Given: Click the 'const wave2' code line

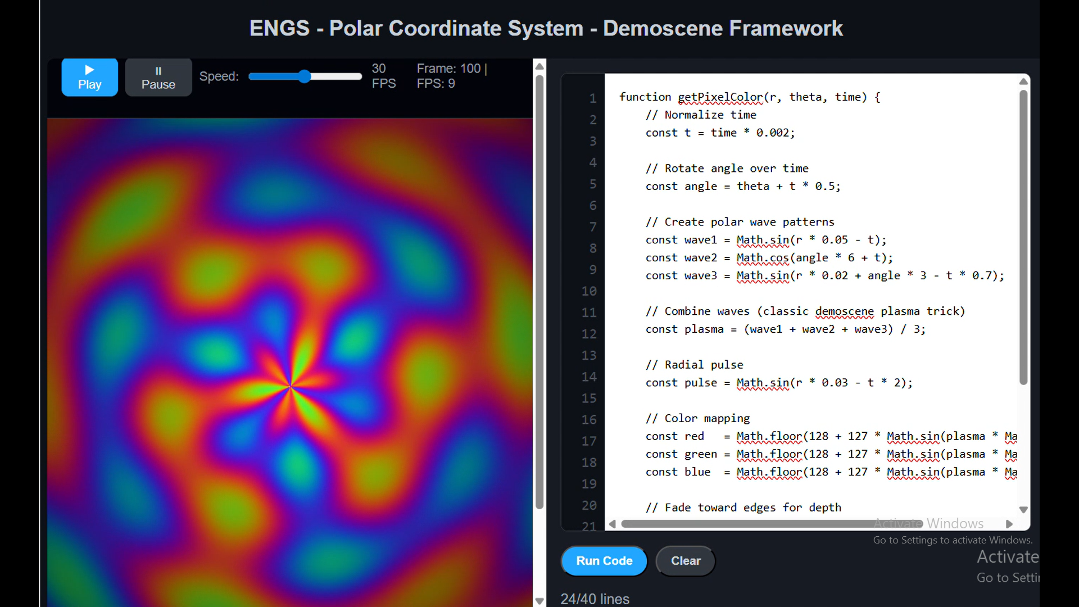Looking at the screenshot, I should point(769,258).
